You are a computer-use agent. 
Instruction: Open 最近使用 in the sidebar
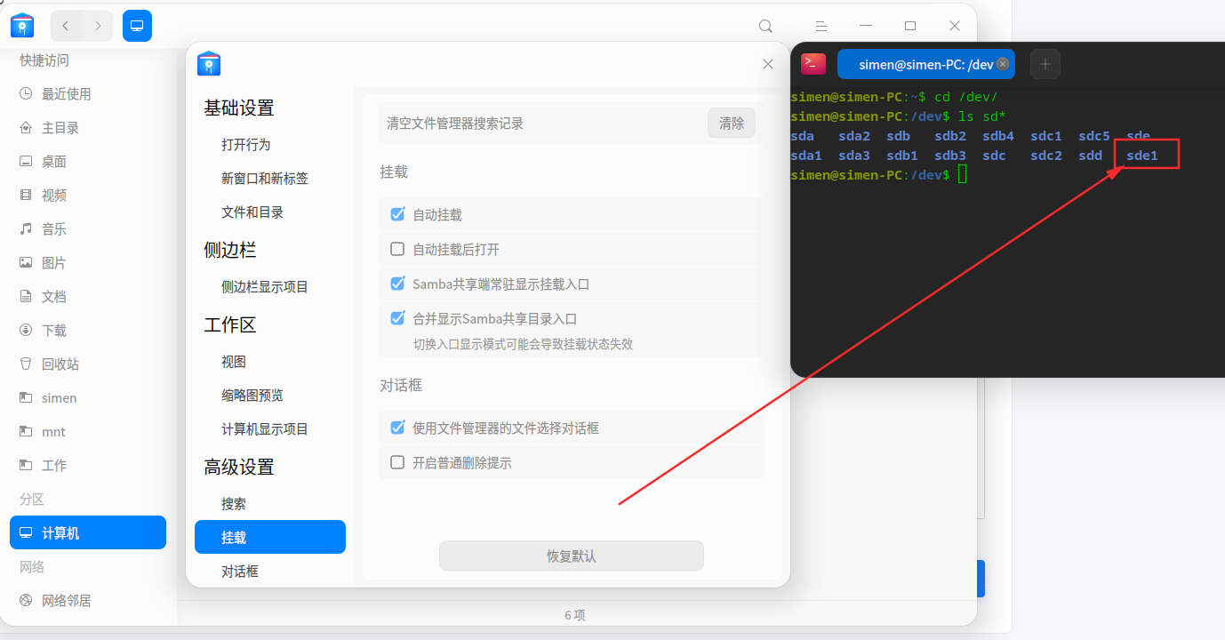(88, 94)
